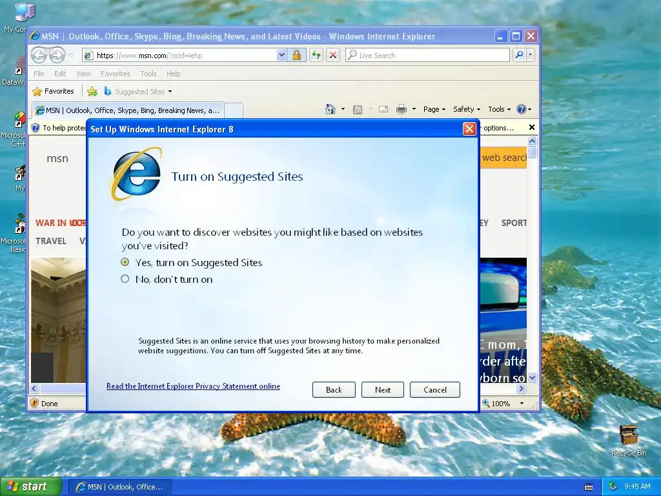This screenshot has height=496, width=661.
Task: Open the Favorites star button
Action: (x=53, y=91)
